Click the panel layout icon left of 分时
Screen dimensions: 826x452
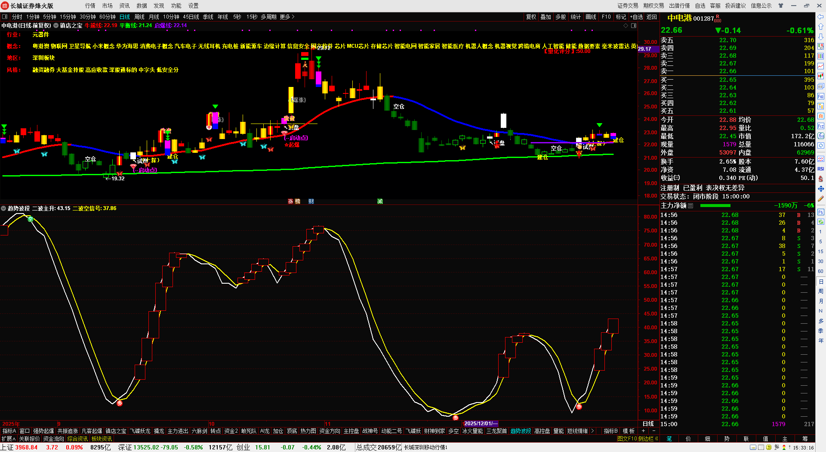(5, 17)
